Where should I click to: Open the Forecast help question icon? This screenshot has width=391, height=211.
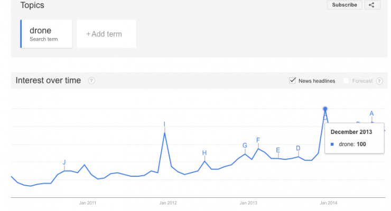click(x=379, y=81)
